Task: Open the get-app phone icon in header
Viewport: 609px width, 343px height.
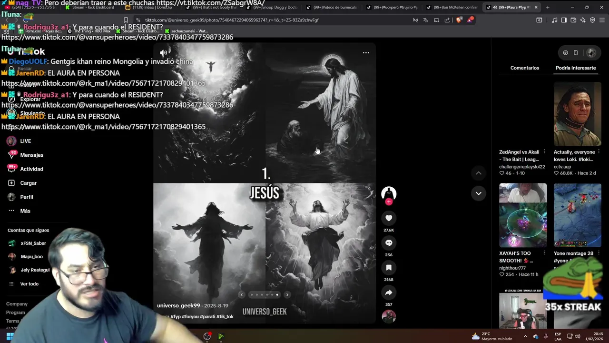Action: (x=576, y=53)
